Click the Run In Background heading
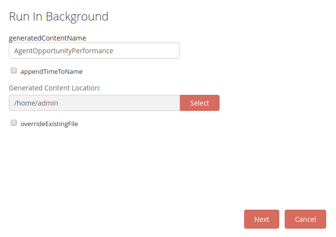The width and height of the screenshot is (336, 237). pyautogui.click(x=59, y=17)
